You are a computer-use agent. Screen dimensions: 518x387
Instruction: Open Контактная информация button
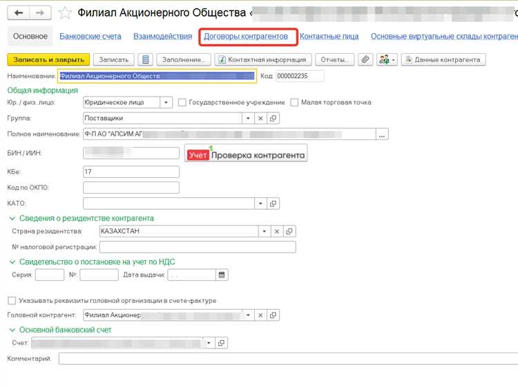tap(263, 60)
